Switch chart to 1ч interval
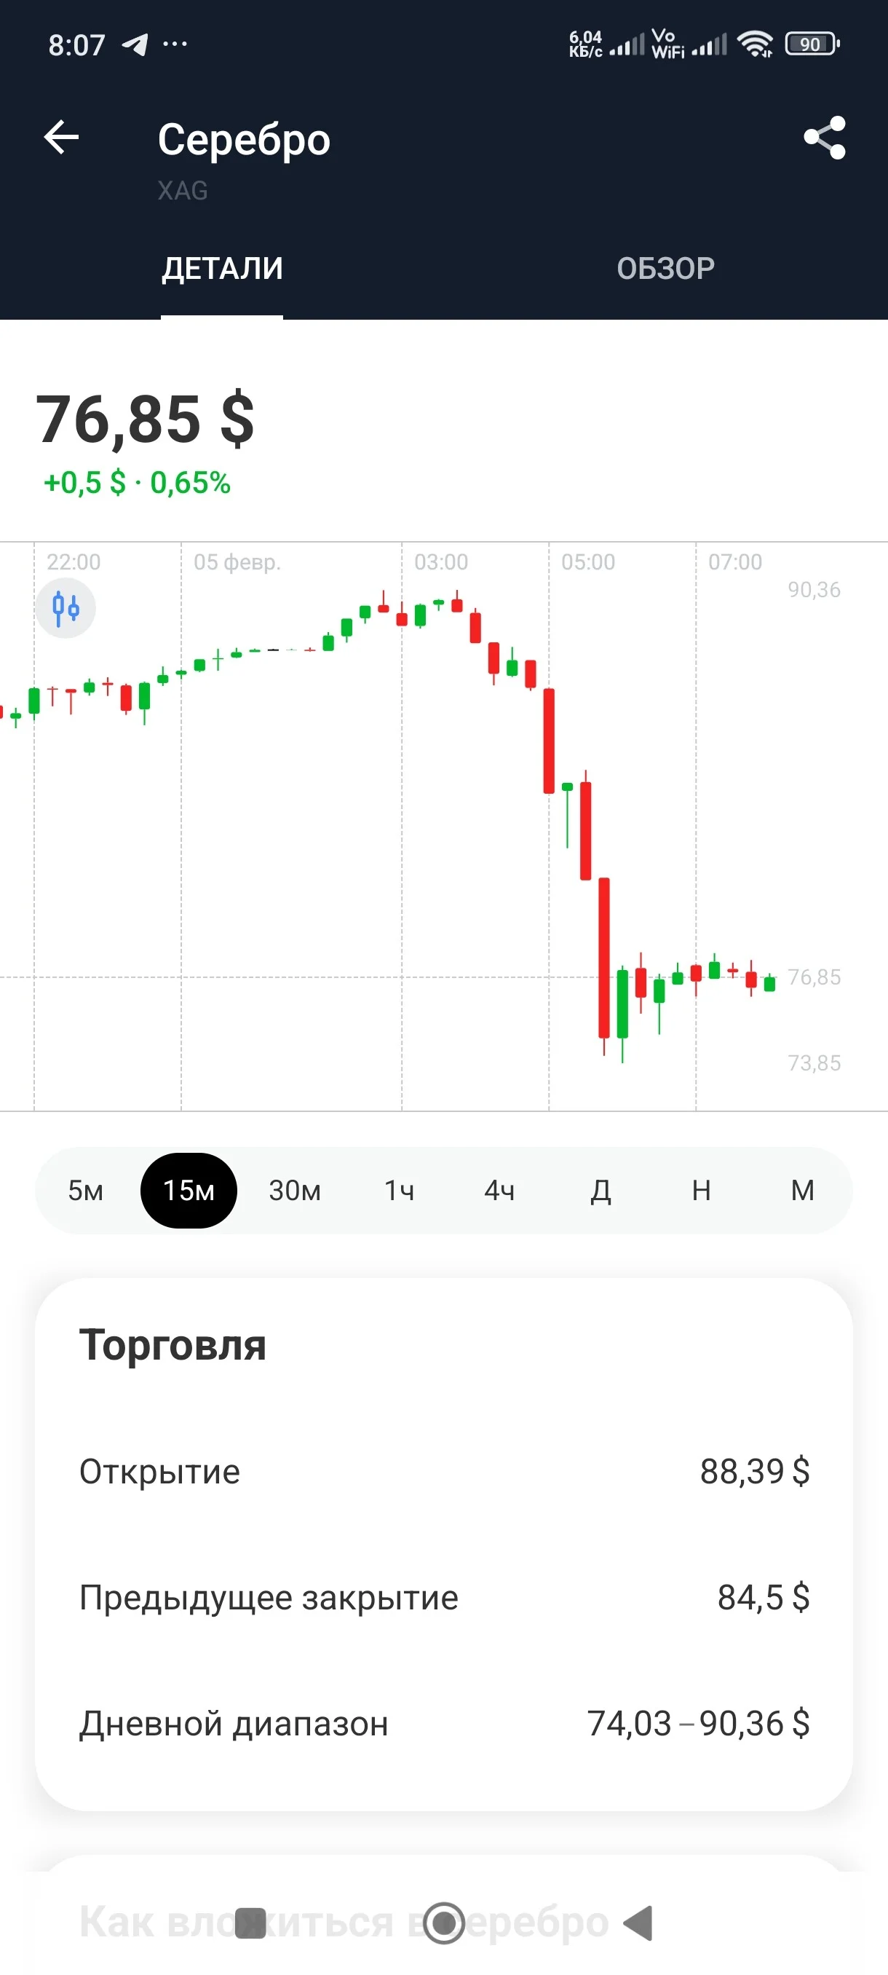 pyautogui.click(x=399, y=1190)
